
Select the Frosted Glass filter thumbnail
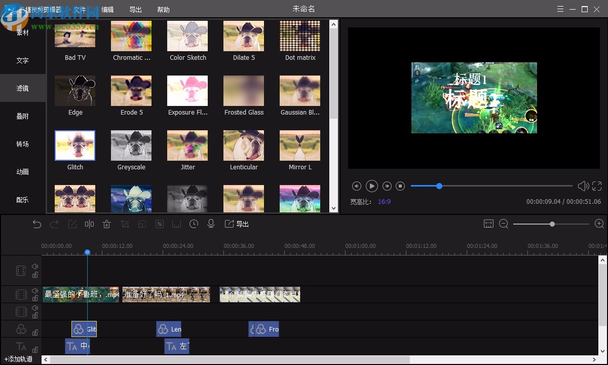(x=244, y=91)
